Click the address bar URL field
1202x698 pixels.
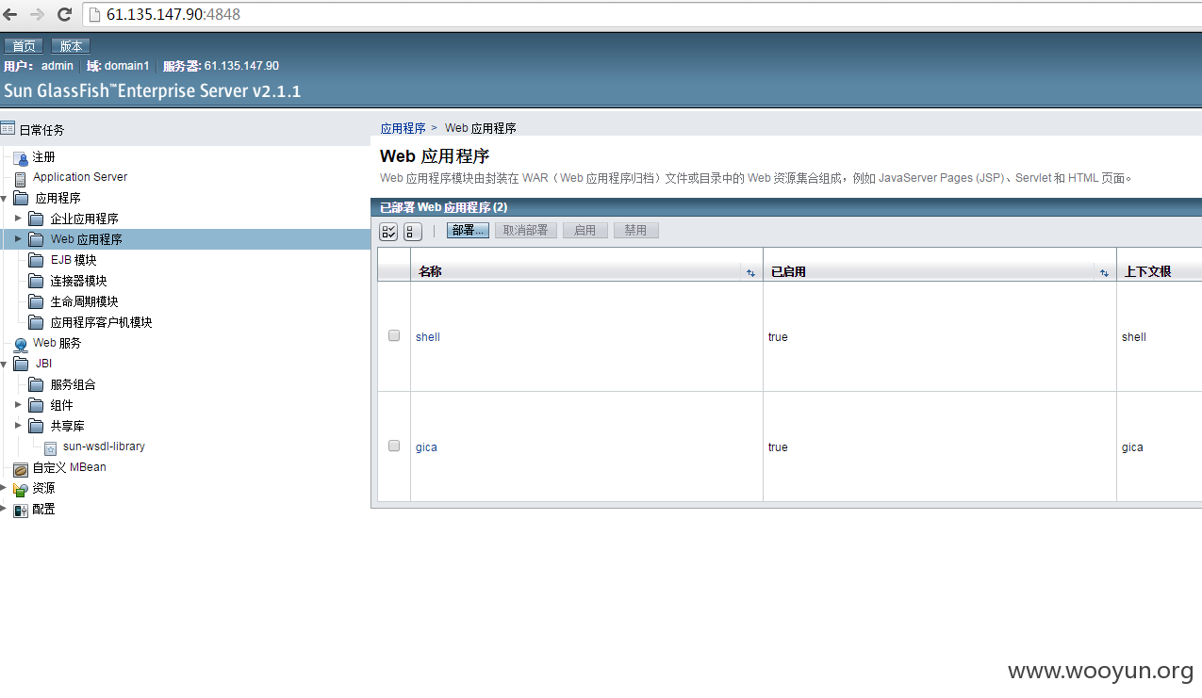[x=641, y=14]
